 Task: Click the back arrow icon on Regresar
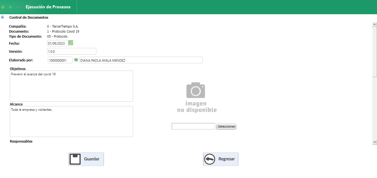pos(210,159)
